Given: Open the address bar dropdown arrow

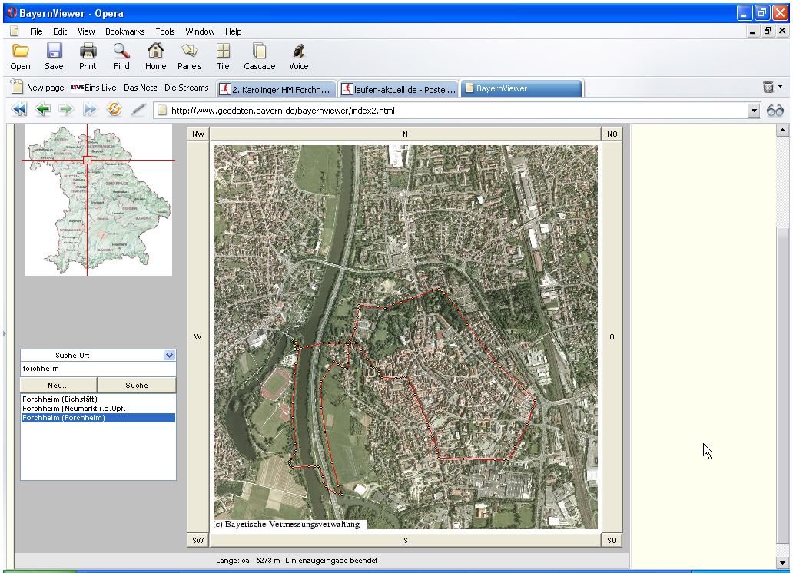Looking at the screenshot, I should point(754,111).
